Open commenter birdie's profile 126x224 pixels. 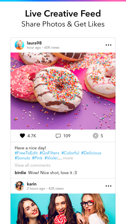pyautogui.click(x=20, y=173)
